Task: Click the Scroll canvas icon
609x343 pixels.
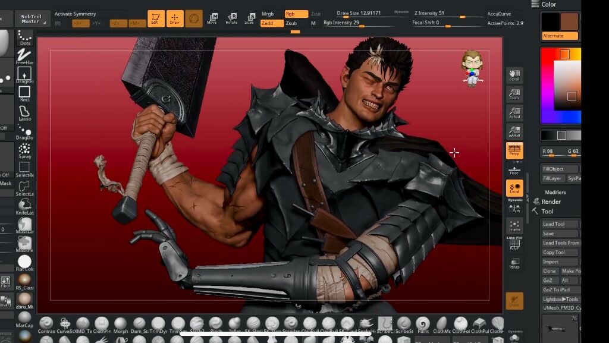Action: pyautogui.click(x=514, y=75)
